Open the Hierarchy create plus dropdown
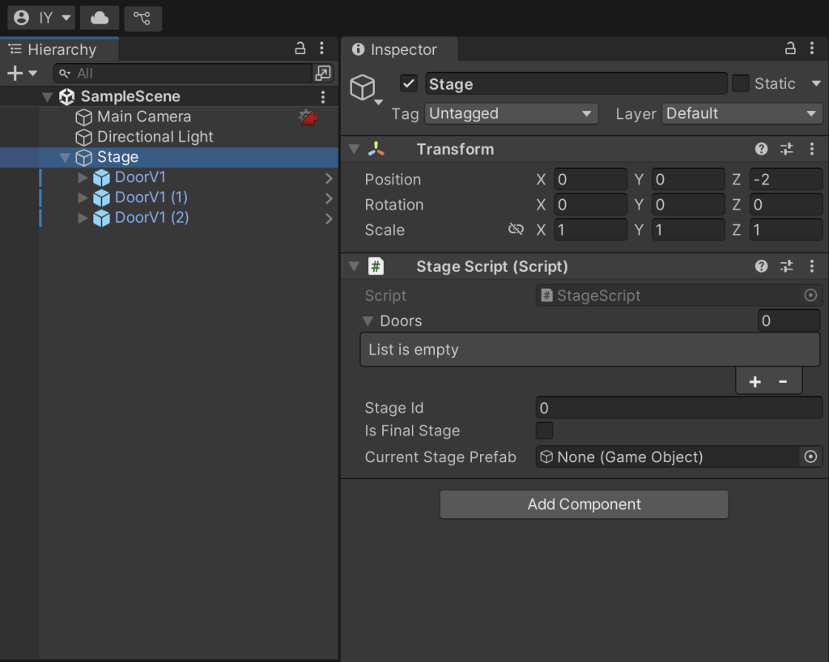Viewport: 829px width, 662px height. pos(22,73)
